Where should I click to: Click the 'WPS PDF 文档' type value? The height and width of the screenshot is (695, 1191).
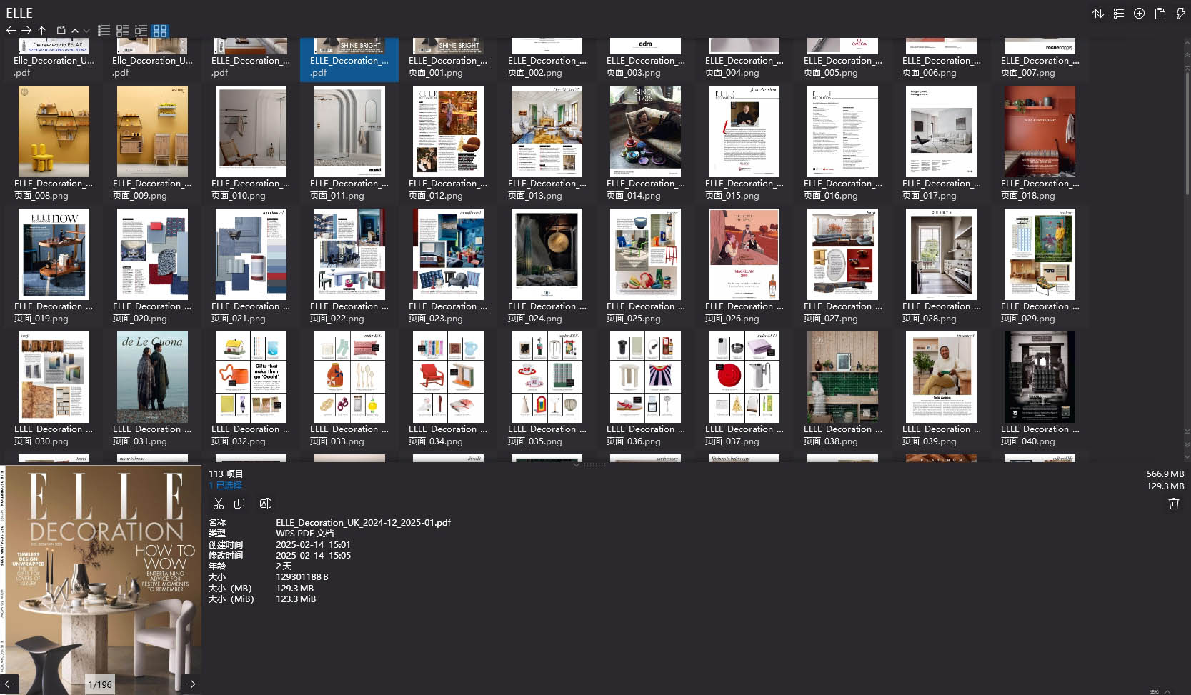[x=305, y=534]
